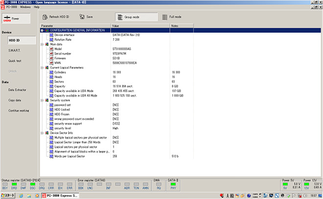The image size is (323, 199).
Task: Select the Sectors row icon
Action: click(51, 82)
